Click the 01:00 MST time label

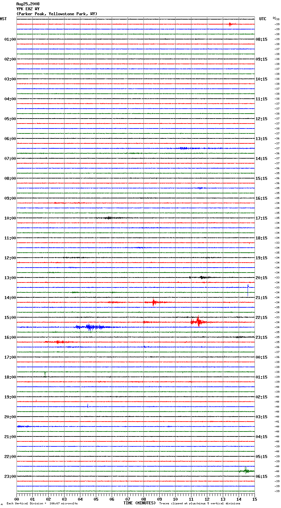(10, 39)
